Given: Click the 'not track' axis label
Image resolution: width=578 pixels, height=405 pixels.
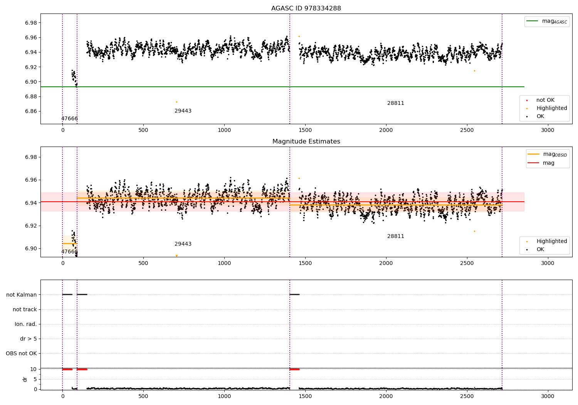Looking at the screenshot, I should (25, 309).
